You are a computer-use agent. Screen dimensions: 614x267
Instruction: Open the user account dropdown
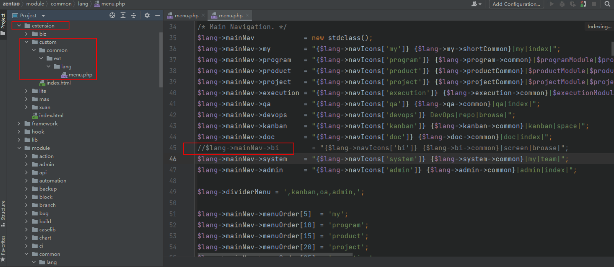pyautogui.click(x=476, y=4)
